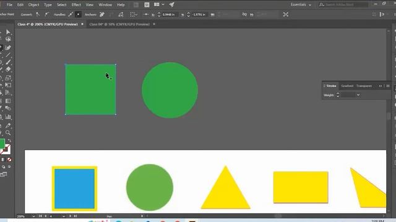Open the zoom level dropdown at bottom
The width and height of the screenshot is (396, 222).
pos(33,216)
